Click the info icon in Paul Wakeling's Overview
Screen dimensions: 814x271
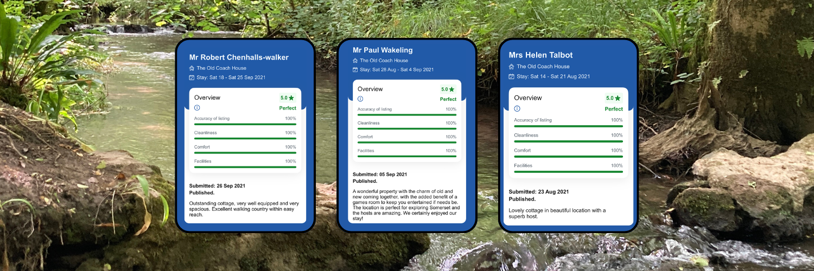pyautogui.click(x=360, y=99)
